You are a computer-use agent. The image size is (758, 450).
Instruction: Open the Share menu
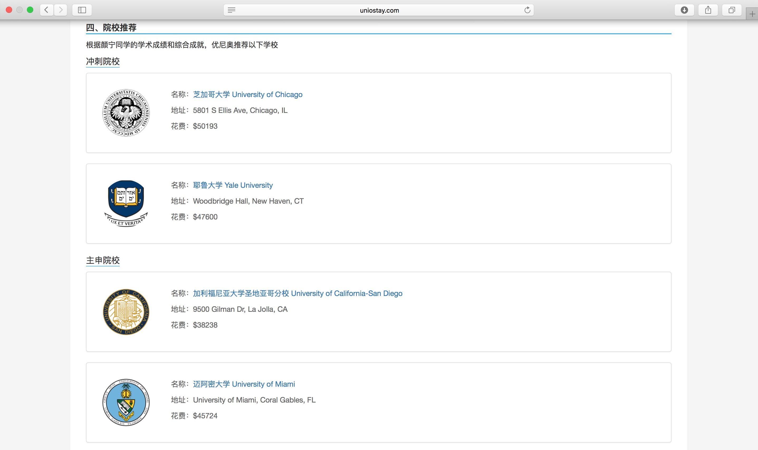pyautogui.click(x=708, y=10)
